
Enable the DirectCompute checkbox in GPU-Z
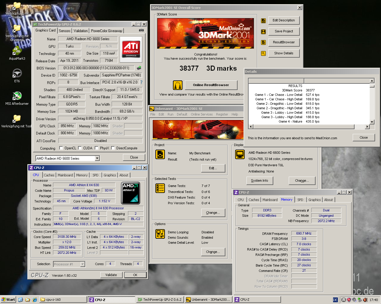point(113,148)
